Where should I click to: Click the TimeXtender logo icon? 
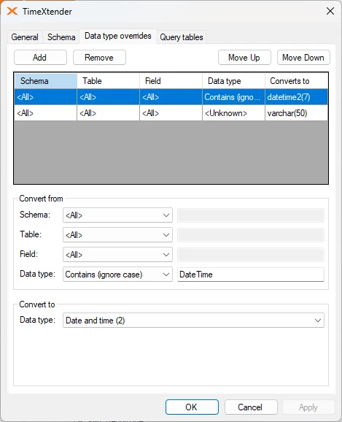(12, 11)
